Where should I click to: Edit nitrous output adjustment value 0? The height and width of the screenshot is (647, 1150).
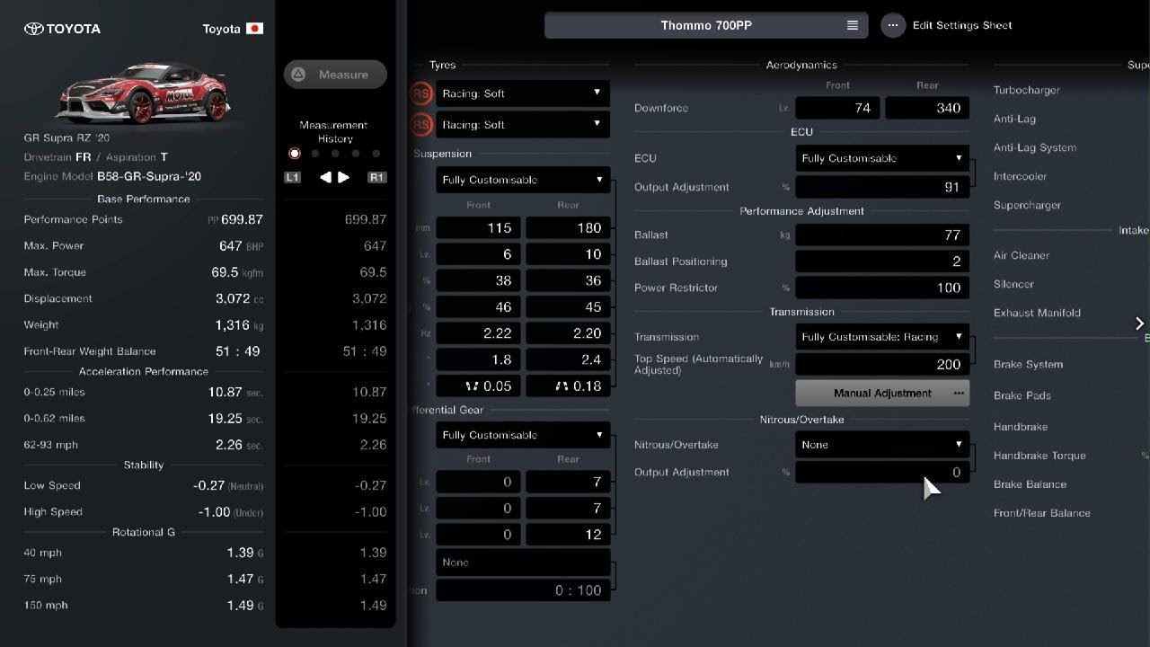[882, 472]
